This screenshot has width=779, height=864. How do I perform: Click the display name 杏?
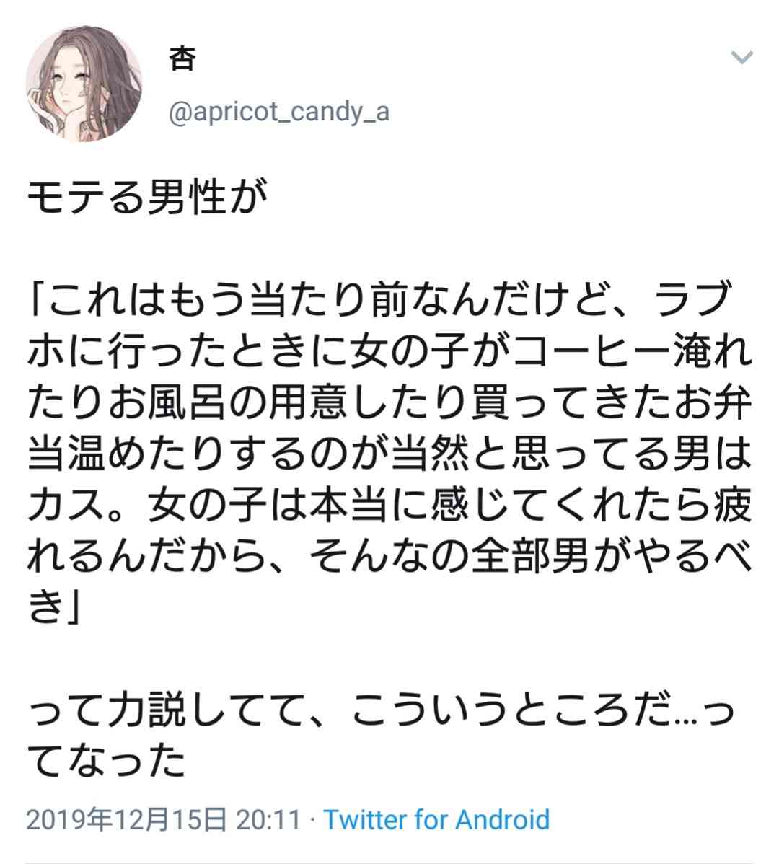(x=182, y=59)
